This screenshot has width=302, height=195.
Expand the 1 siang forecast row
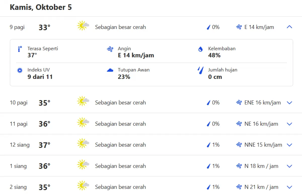pyautogui.click(x=289, y=166)
